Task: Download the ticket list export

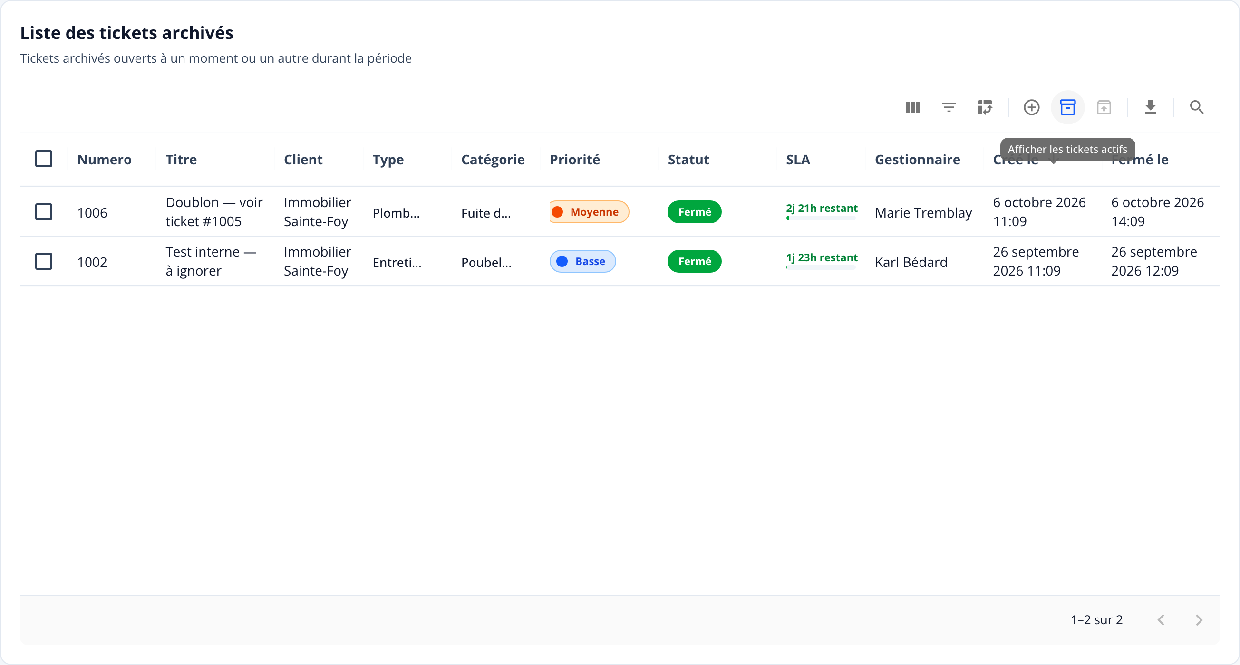Action: pos(1151,107)
